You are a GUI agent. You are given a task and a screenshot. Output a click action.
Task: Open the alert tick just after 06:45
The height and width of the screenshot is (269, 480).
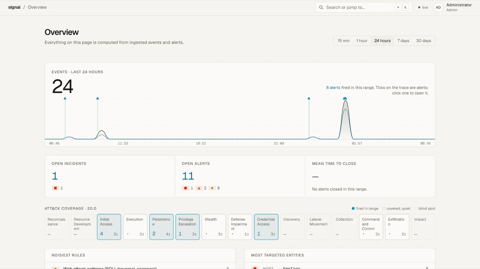65,99
